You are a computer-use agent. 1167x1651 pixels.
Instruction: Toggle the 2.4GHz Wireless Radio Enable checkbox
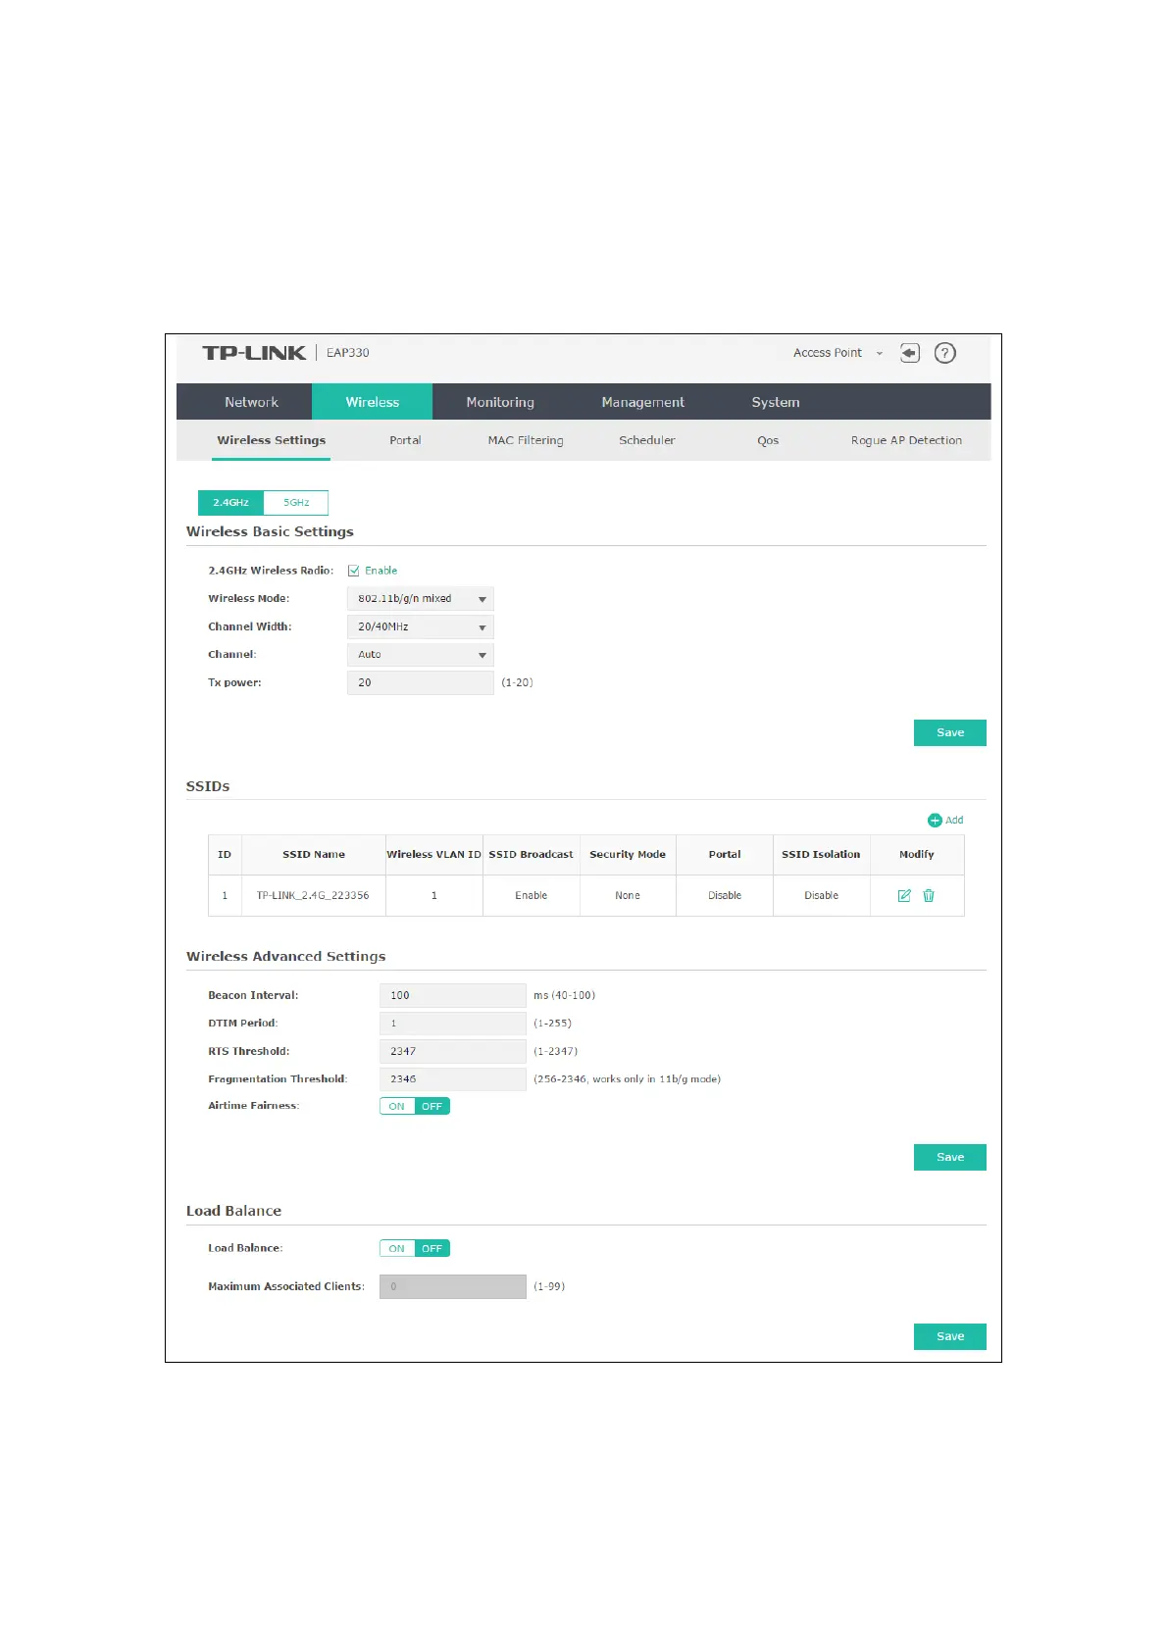(354, 571)
